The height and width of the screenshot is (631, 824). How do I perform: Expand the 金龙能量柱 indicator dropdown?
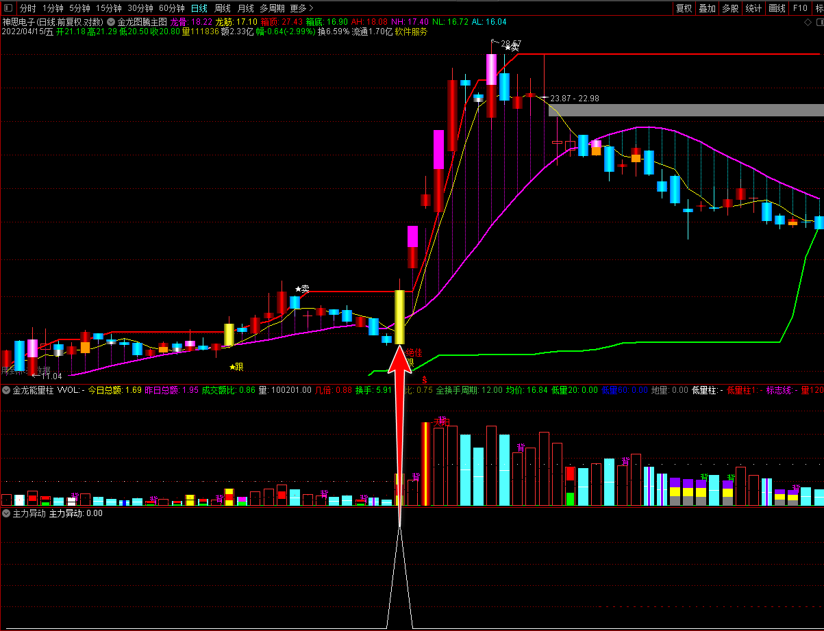point(7,390)
